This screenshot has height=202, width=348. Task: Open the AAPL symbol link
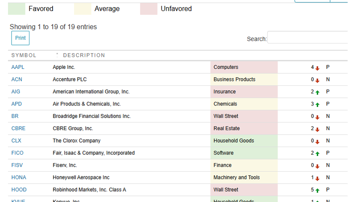(18, 67)
